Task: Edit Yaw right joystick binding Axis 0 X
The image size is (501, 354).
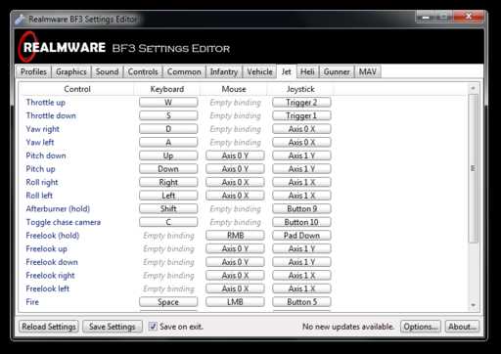Action: click(301, 129)
